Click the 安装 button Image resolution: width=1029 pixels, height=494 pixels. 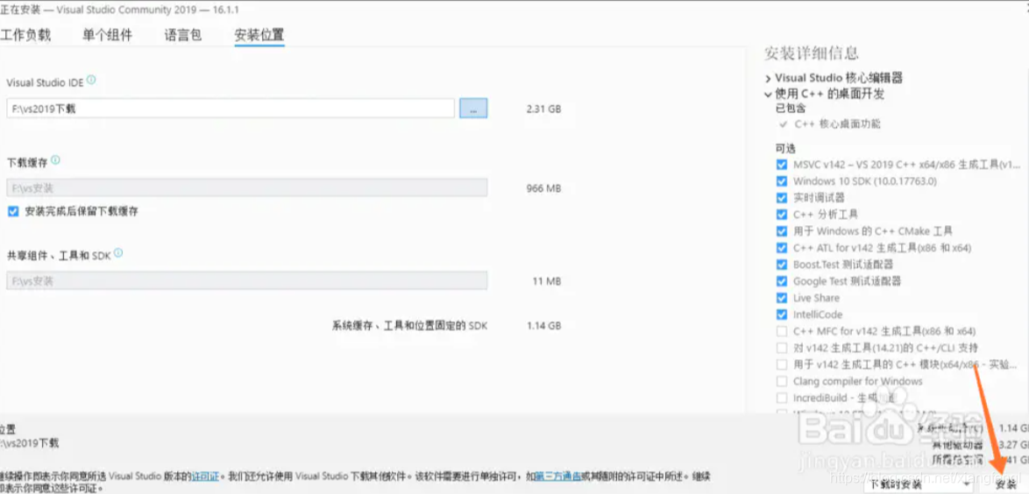1005,484
